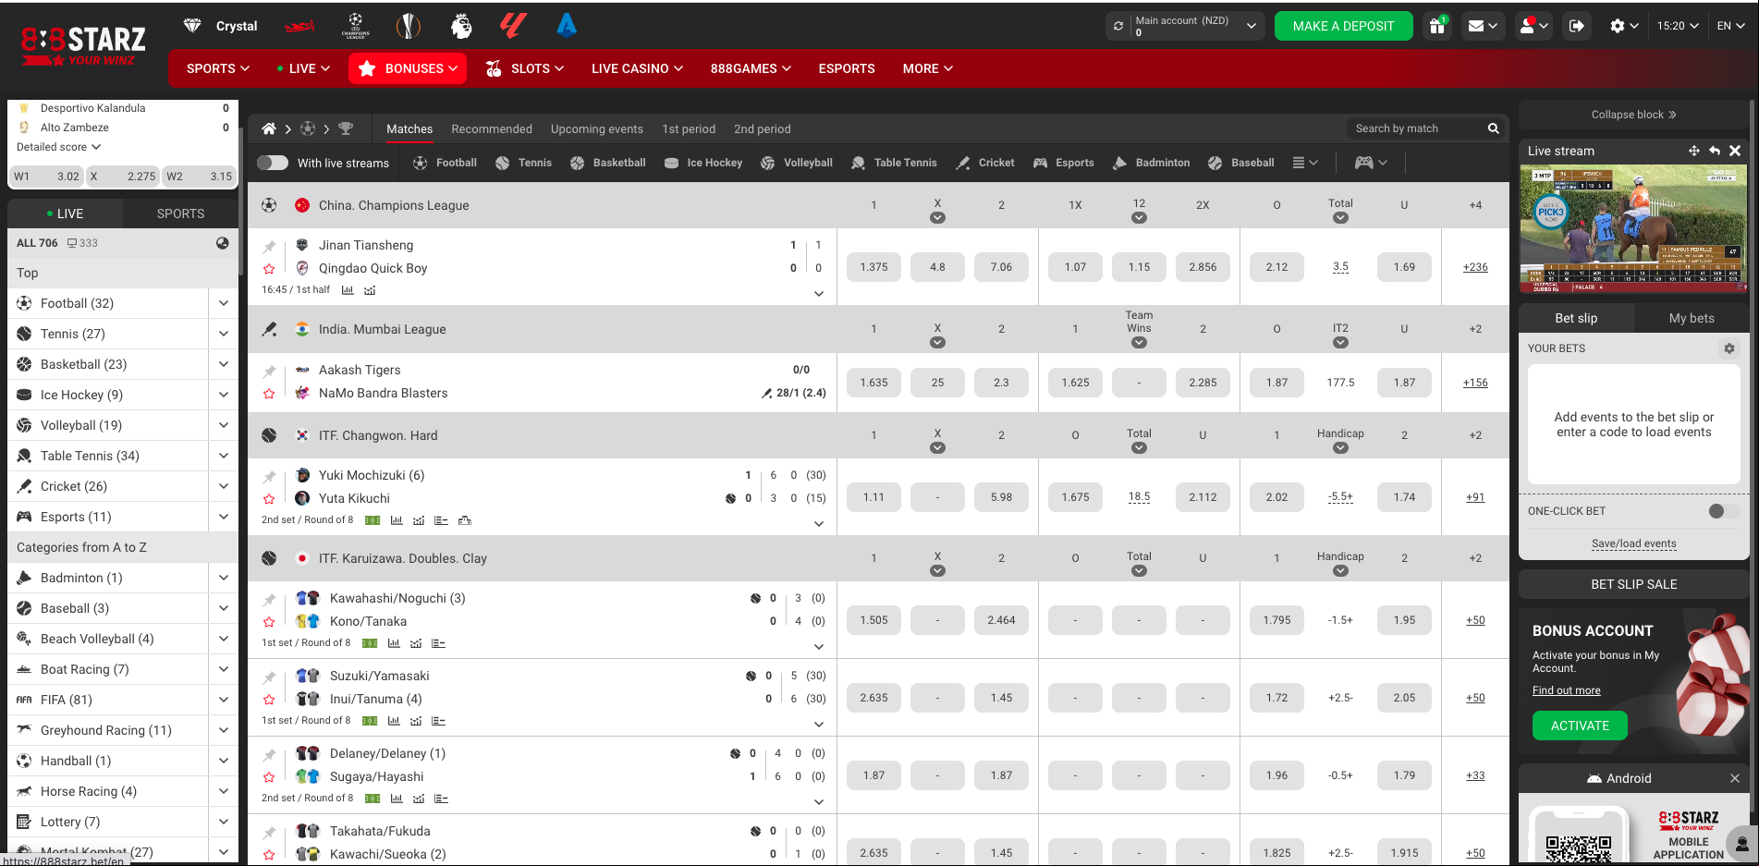
Task: Favorite the Suzuki/Yamasaki match star
Action: (x=269, y=700)
